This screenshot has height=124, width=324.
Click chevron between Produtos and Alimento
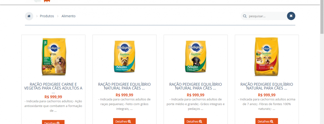click(x=58, y=16)
